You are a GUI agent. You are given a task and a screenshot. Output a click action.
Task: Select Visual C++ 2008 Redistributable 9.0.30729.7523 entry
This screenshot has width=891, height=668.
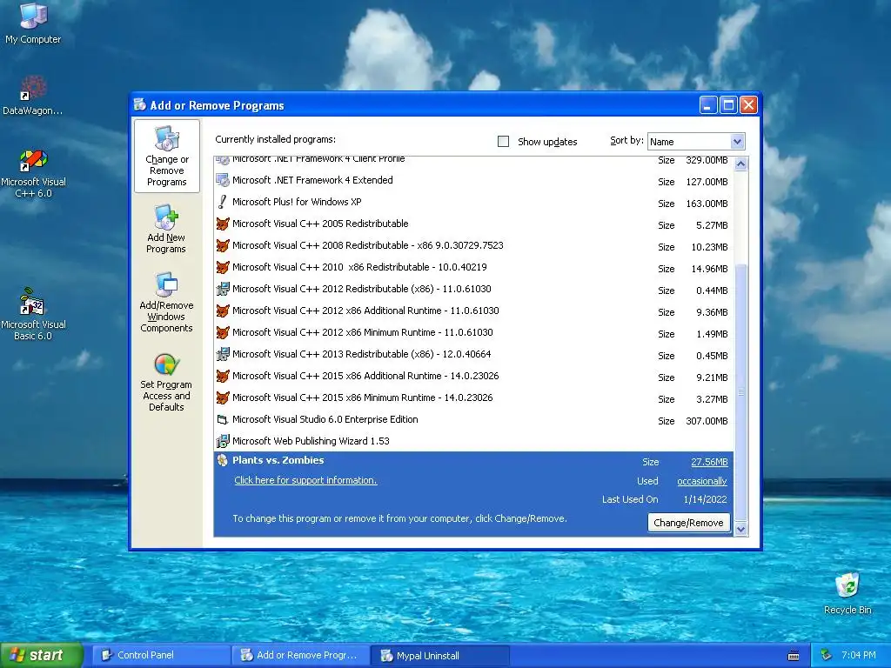(474, 245)
